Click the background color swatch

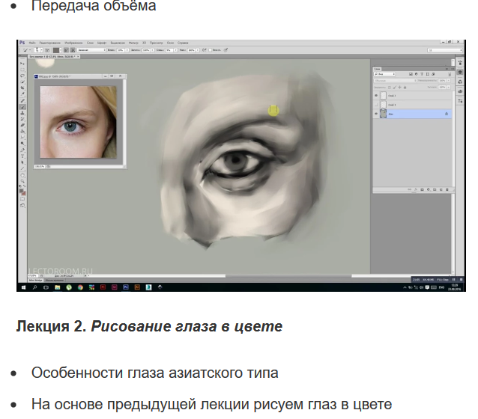click(24, 193)
